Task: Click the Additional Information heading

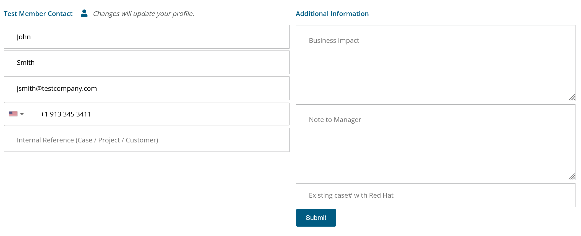Action: coord(332,14)
